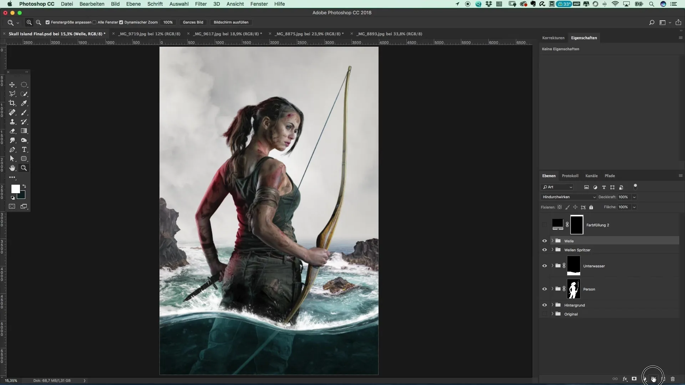The width and height of the screenshot is (685, 385).
Task: Select the Sponge tool
Action: (x=24, y=140)
